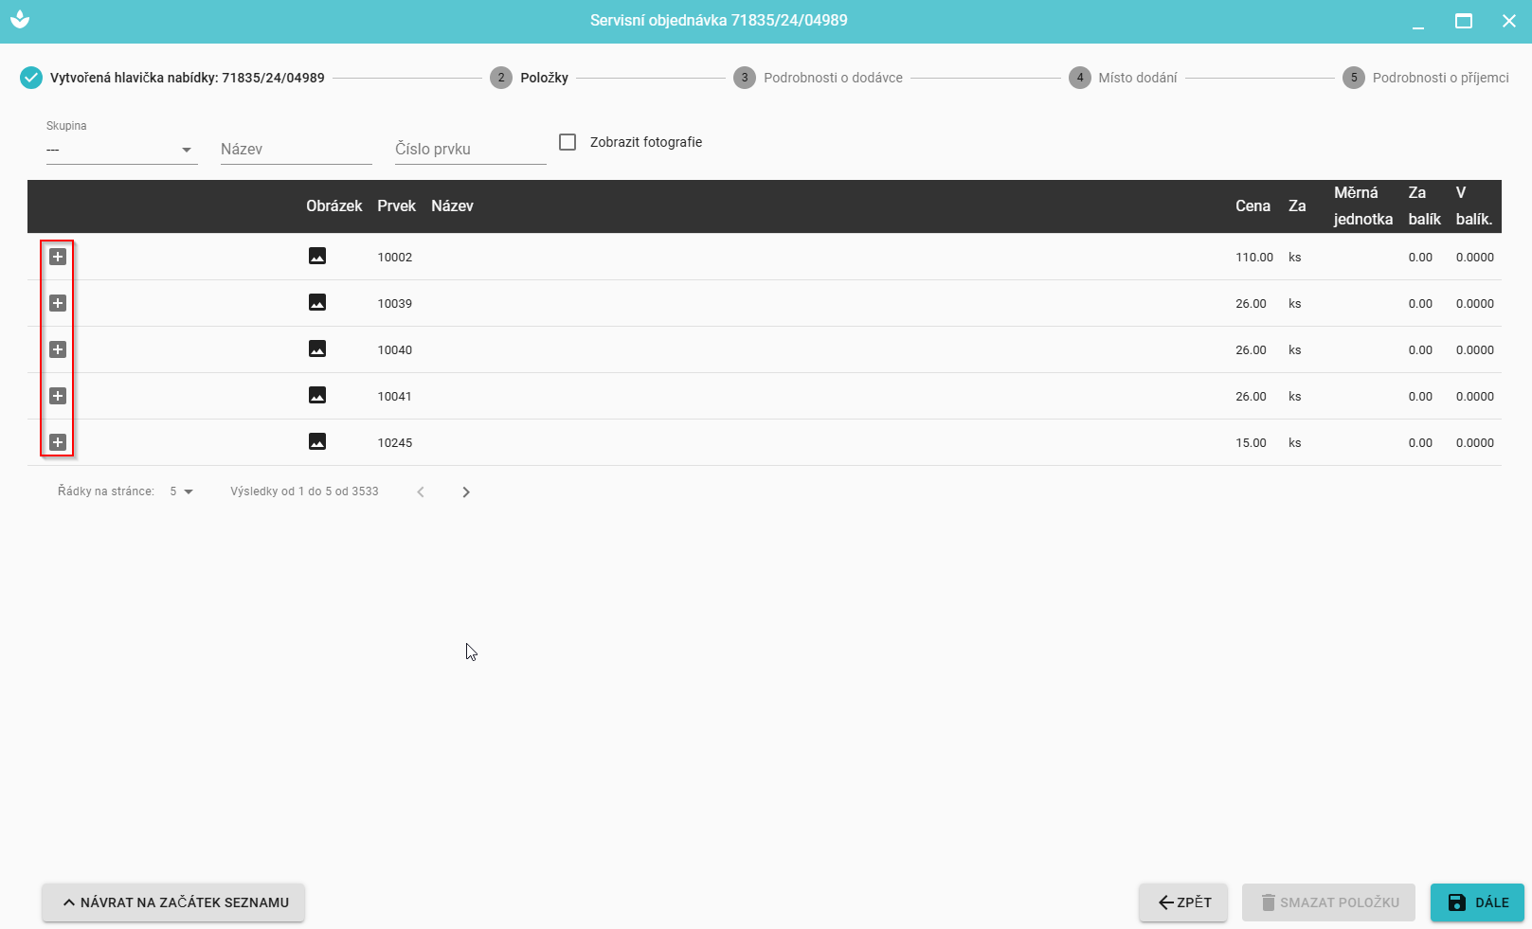Change the rows per page dropdown
This screenshot has width=1532, height=929.
point(181,491)
